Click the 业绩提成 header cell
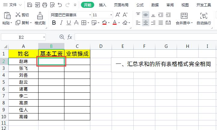Screen dimensions: 217x130 77,54
